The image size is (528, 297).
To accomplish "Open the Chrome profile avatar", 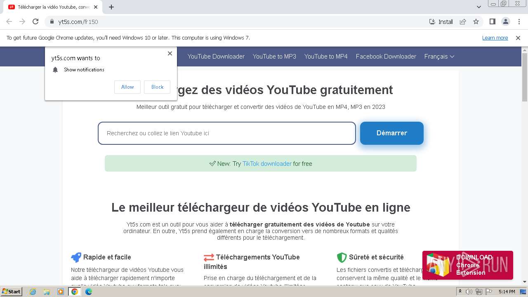I will tap(505, 21).
